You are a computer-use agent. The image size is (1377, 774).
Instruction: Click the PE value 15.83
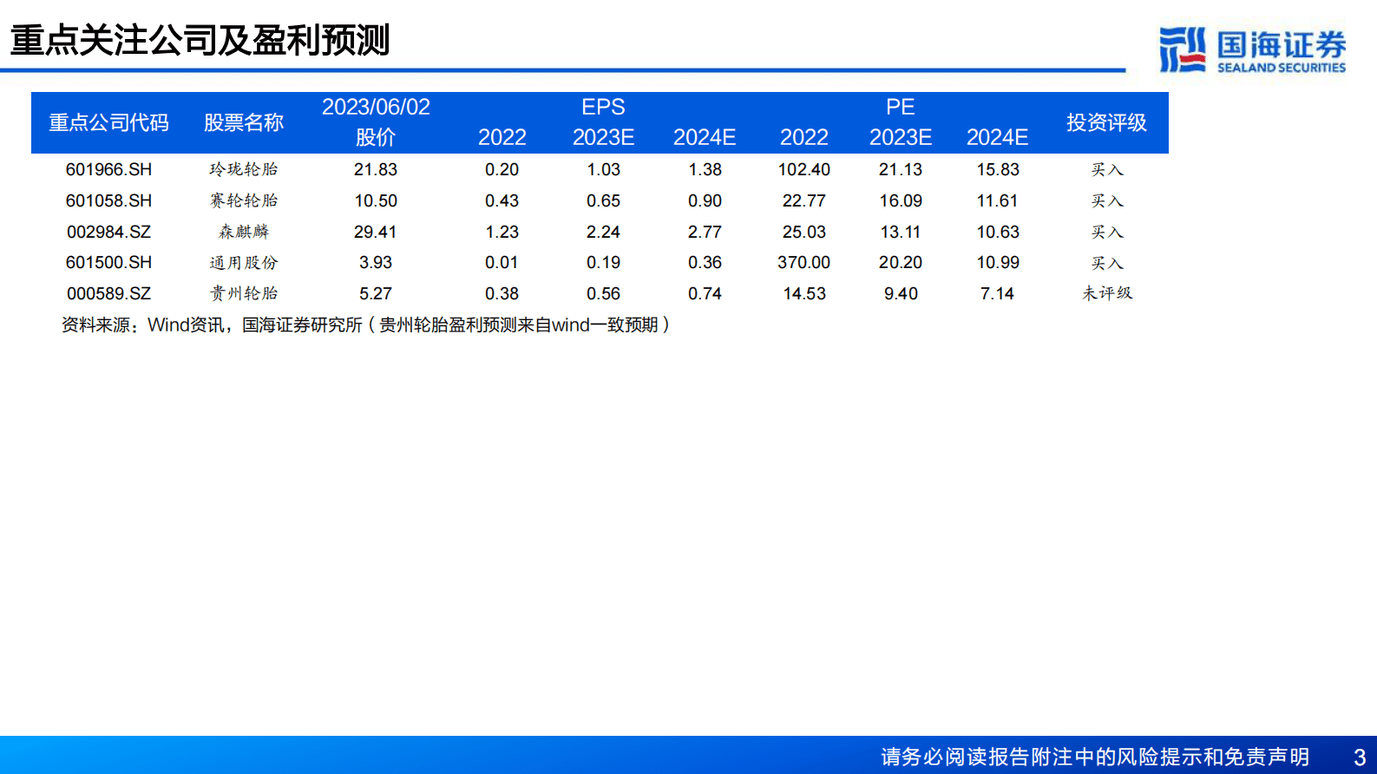[x=998, y=169]
